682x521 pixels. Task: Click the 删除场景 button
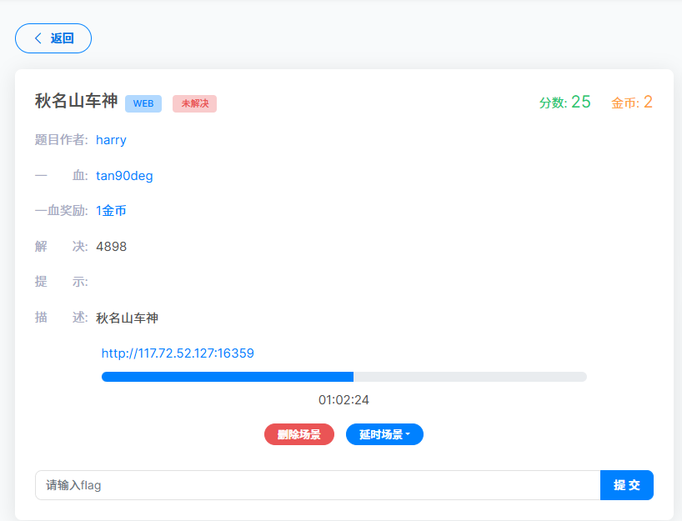coord(299,434)
